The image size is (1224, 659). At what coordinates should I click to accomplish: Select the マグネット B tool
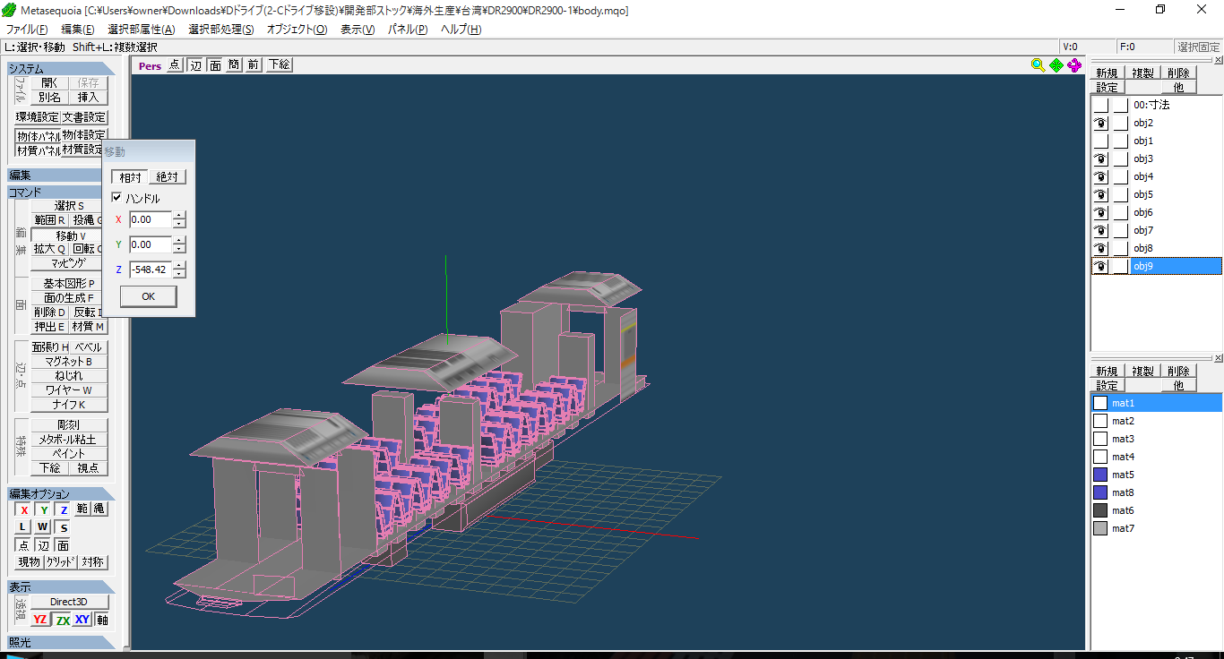click(x=69, y=362)
